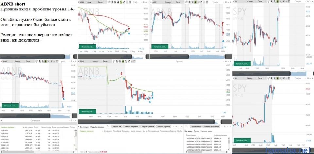The height and width of the screenshot is (154, 314).
Task: Choose hand tool in ABNB 15-minute chart
Action: 196,2
